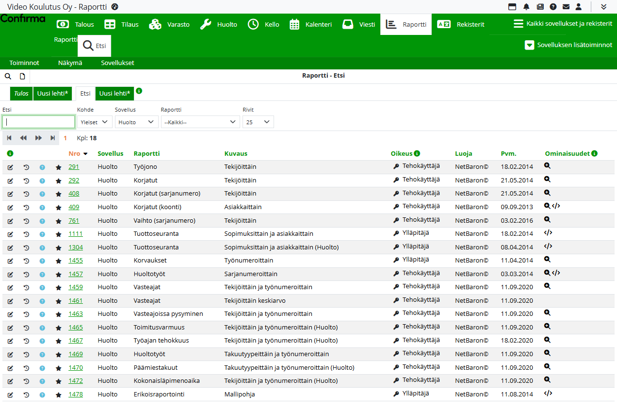
Task: Toggle favorite star for Vasteajat report 1459
Action: pos(59,288)
